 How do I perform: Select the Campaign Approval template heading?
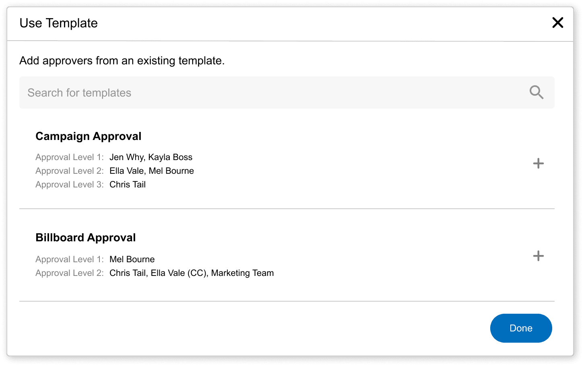click(88, 136)
